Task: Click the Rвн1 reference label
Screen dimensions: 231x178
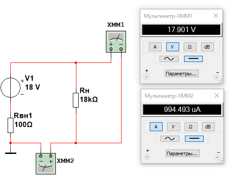Action: 23,116
